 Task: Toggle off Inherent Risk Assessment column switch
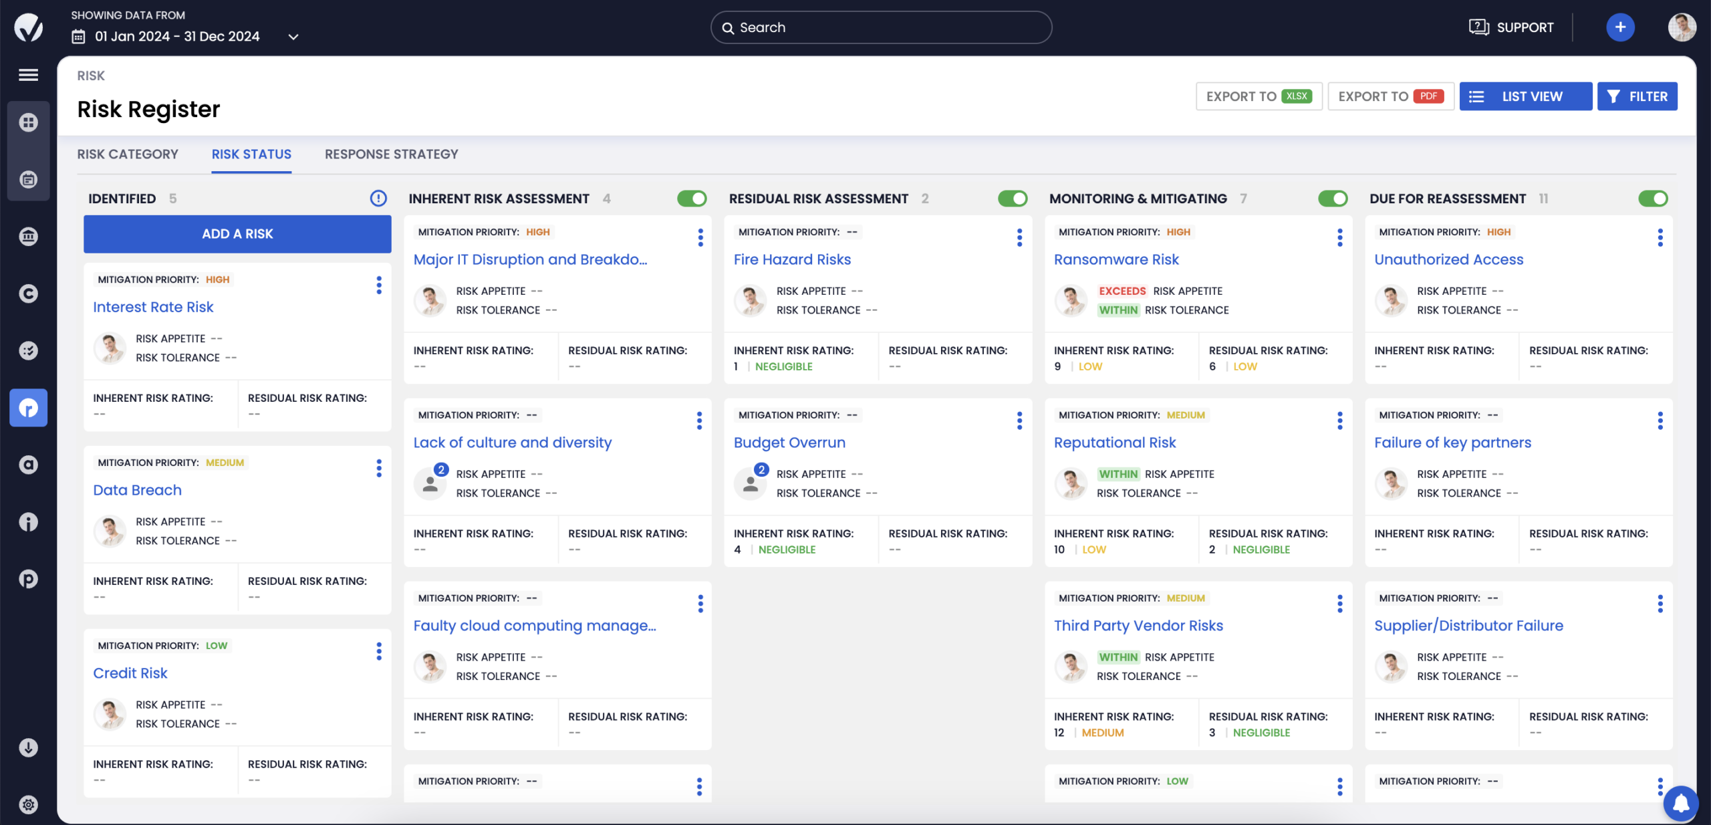pyautogui.click(x=692, y=199)
